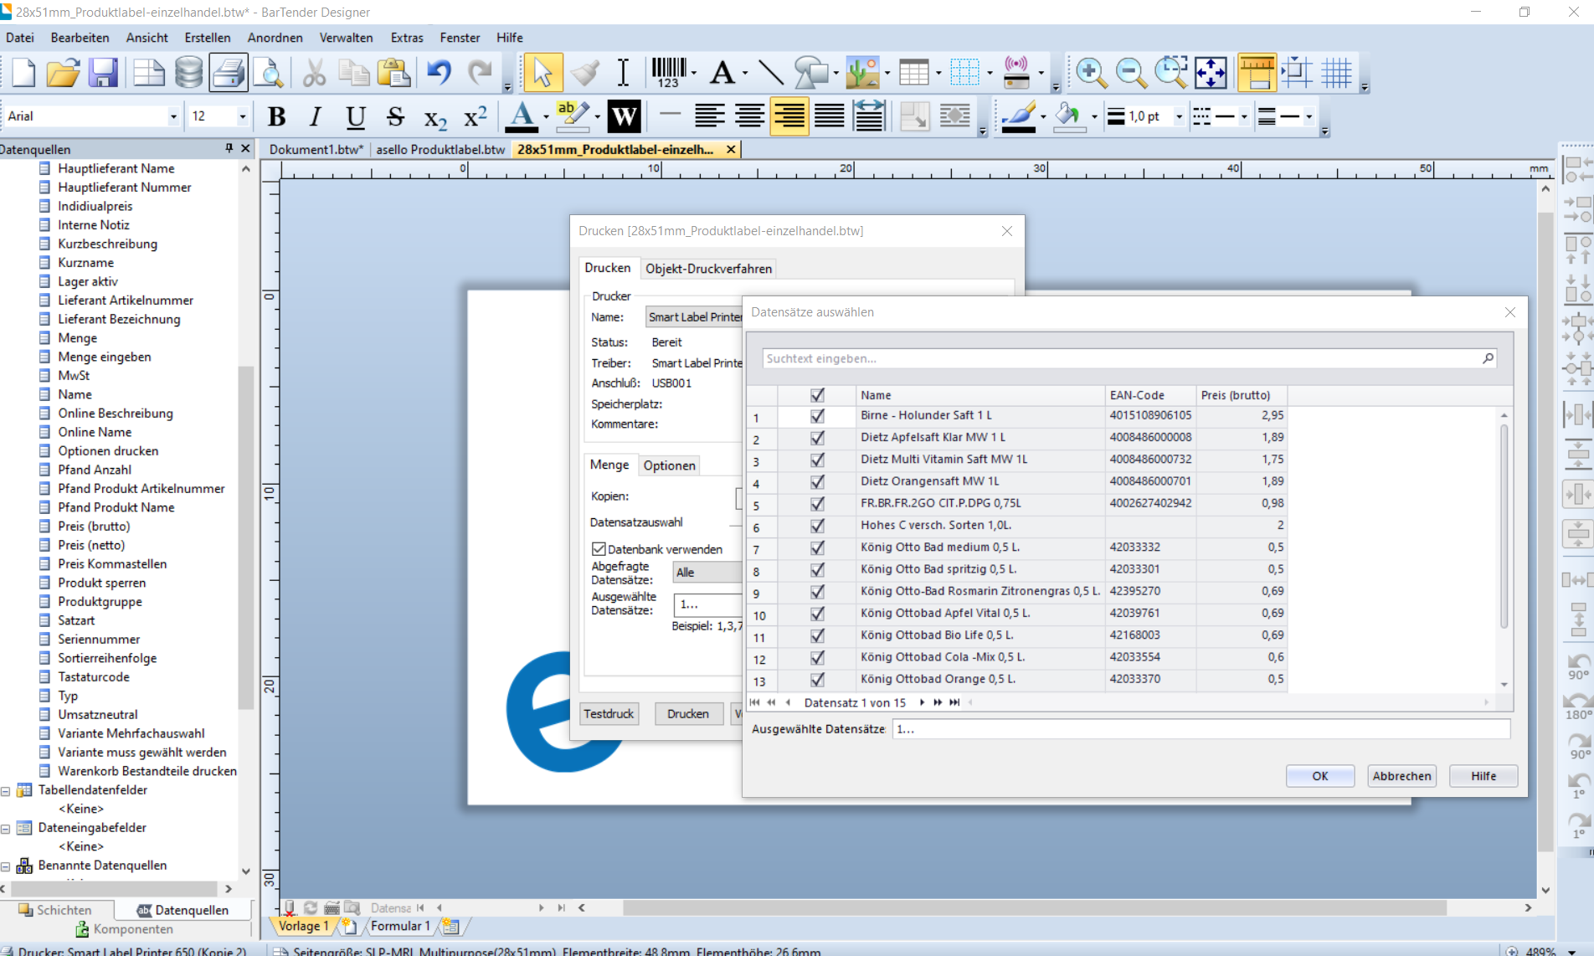Viewport: 1594px width, 956px height.
Task: Click the Abbrechen button
Action: (1401, 776)
